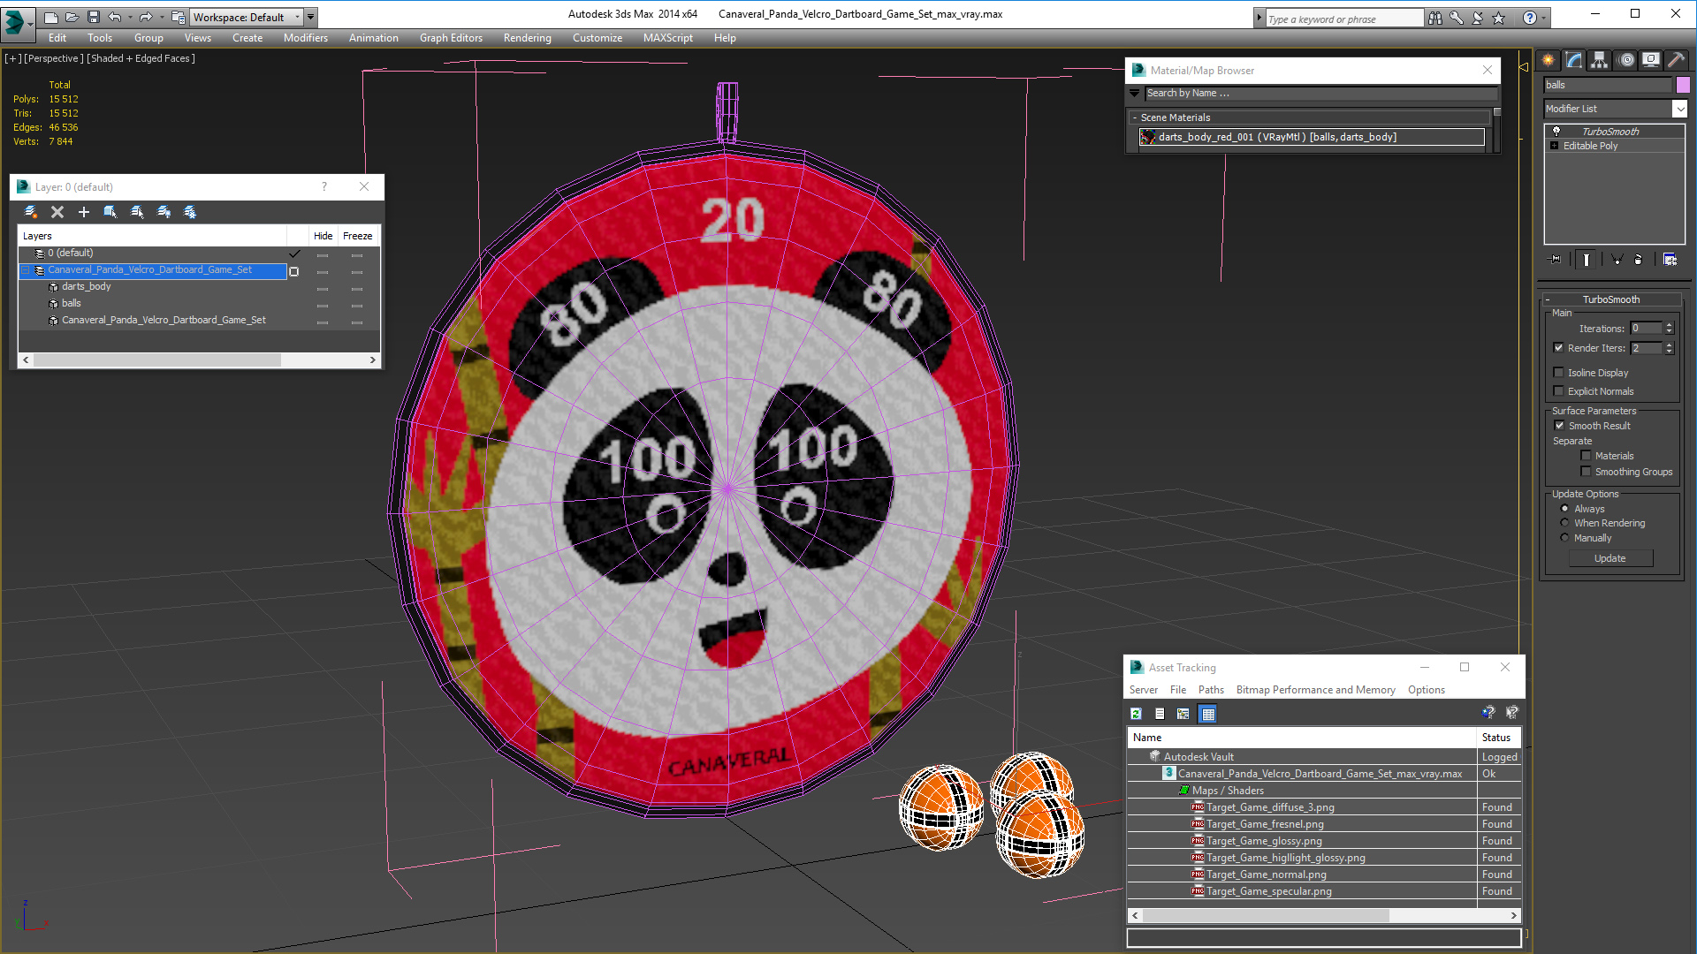Enable Separate by Smoothing Groups checkbox

[x=1587, y=472]
